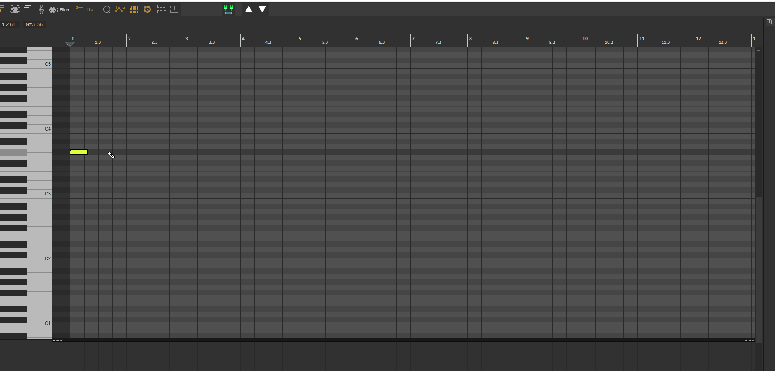Click bar 4 on the ruler
This screenshot has width=775, height=371.
[243, 39]
